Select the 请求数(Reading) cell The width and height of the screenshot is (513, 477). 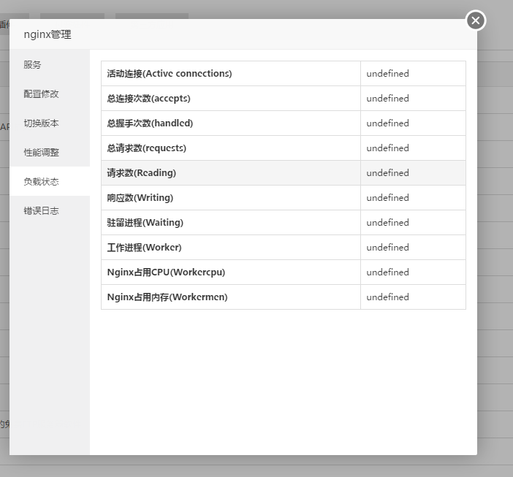coord(231,173)
